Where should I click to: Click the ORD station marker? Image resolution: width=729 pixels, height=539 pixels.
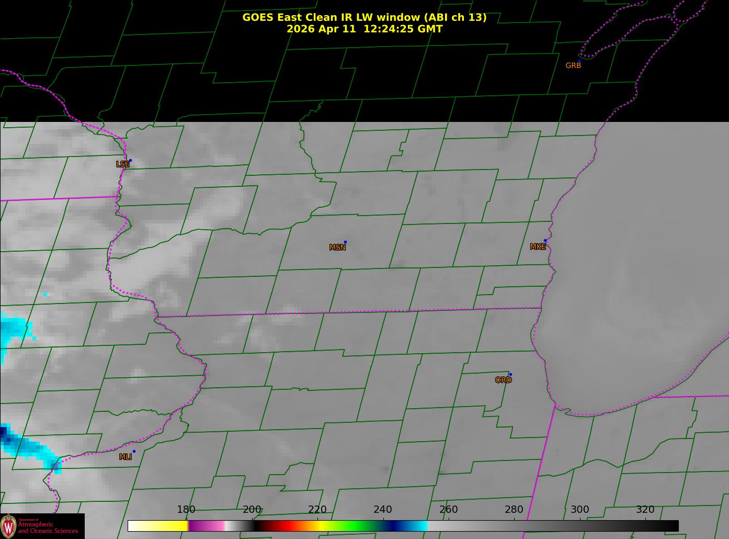click(x=510, y=375)
